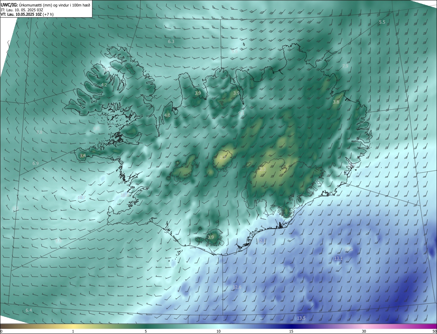This screenshot has height=334, width=437.
Task: Click the 3.4 value label
Action: pyautogui.click(x=83, y=156)
